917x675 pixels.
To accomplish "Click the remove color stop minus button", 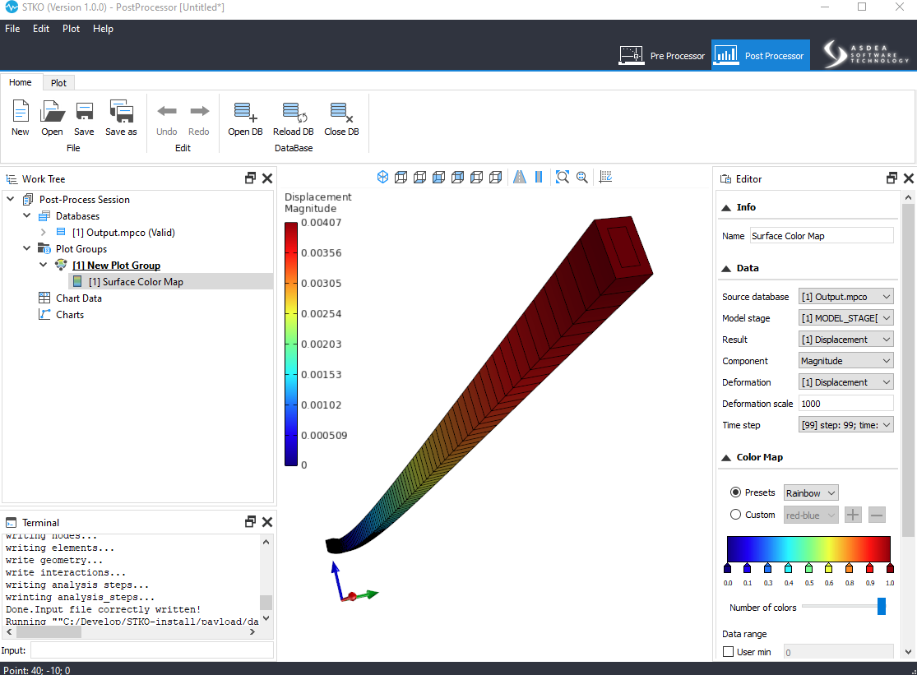I will (876, 515).
